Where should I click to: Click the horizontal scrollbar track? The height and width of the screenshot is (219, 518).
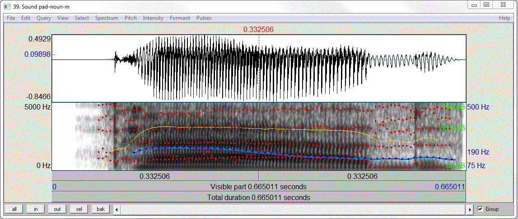(294, 209)
